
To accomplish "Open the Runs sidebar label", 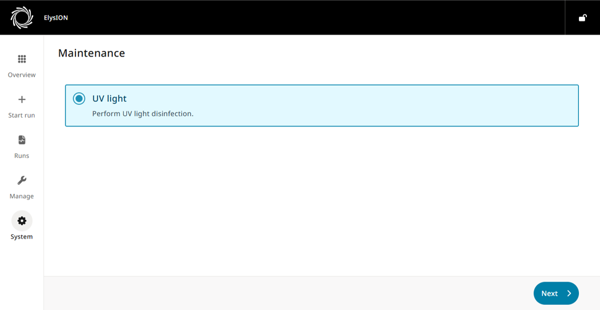I will coord(22,156).
